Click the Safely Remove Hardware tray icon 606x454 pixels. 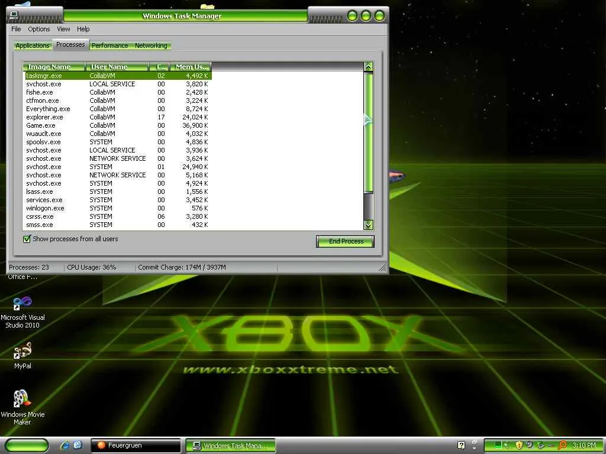[541, 445]
